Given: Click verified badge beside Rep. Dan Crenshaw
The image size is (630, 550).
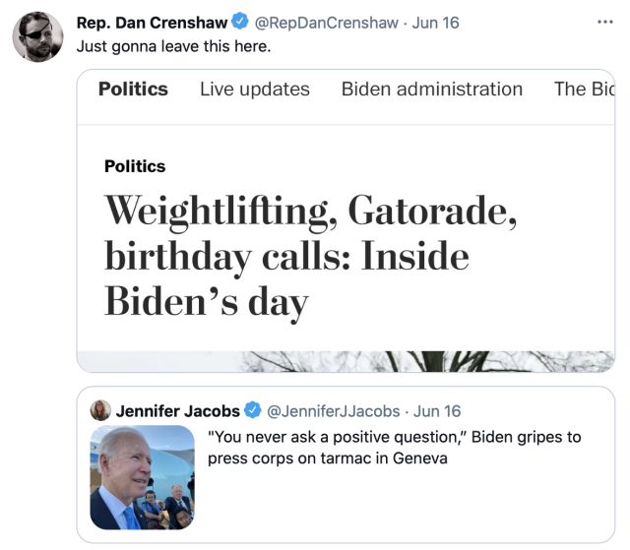Looking at the screenshot, I should [240, 22].
